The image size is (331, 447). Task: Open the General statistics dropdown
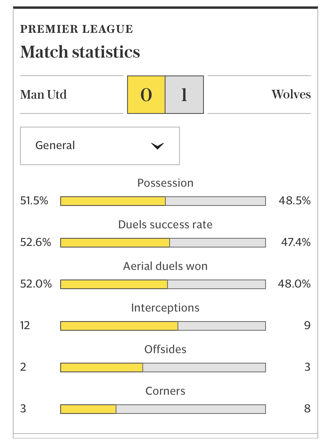(100, 146)
